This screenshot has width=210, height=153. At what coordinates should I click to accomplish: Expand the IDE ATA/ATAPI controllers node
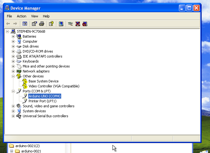(x=13, y=56)
